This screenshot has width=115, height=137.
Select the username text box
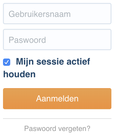click(57, 14)
